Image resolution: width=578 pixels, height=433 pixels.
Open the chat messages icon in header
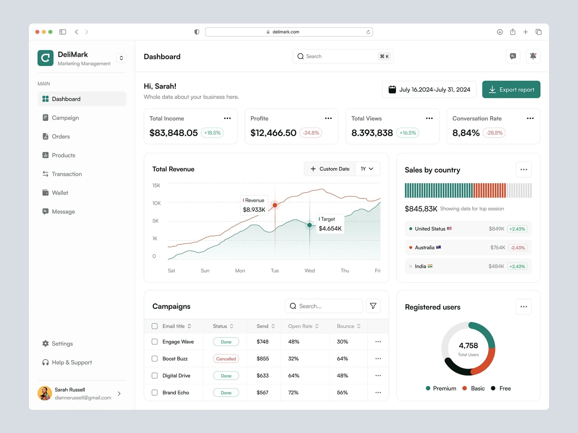click(x=513, y=56)
